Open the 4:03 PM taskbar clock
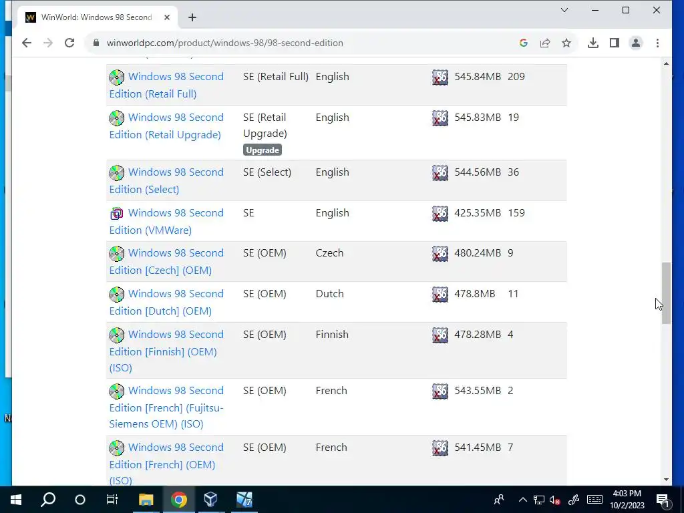Viewport: 684px width, 513px height. pyautogui.click(x=627, y=500)
